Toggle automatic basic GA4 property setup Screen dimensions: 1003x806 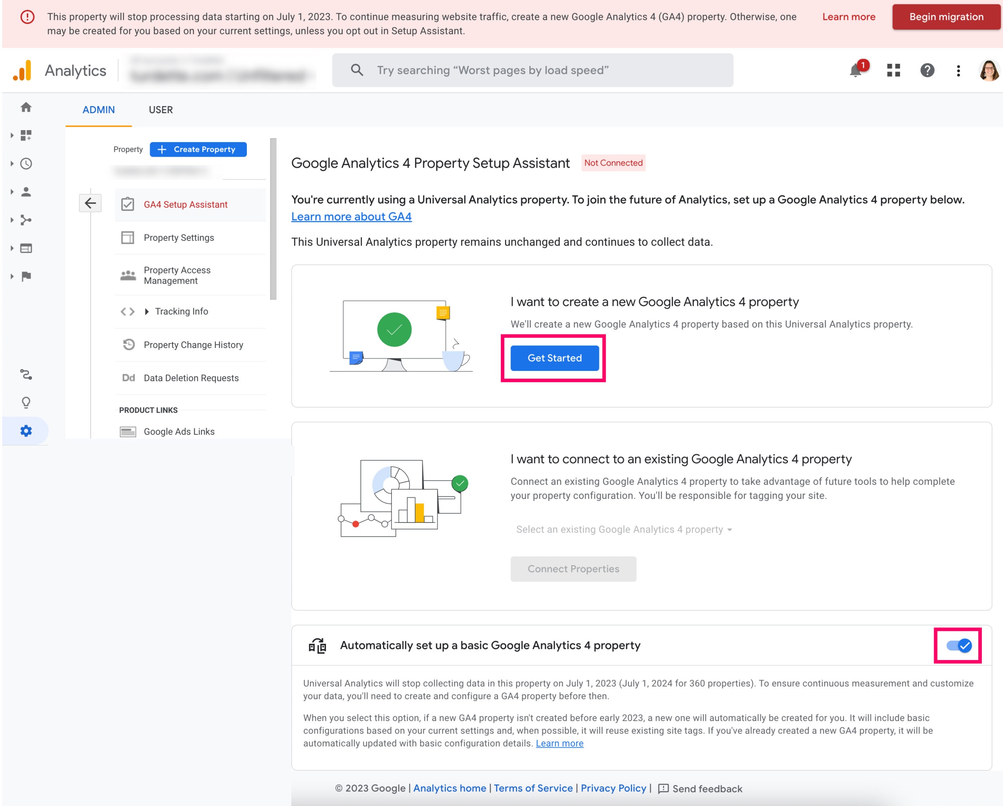(x=959, y=645)
